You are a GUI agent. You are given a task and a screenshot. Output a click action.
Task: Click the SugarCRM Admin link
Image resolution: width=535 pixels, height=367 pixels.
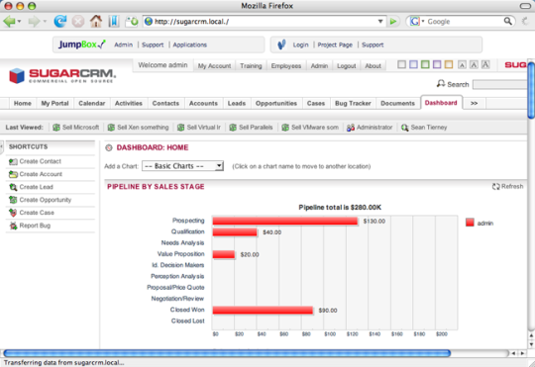(319, 65)
